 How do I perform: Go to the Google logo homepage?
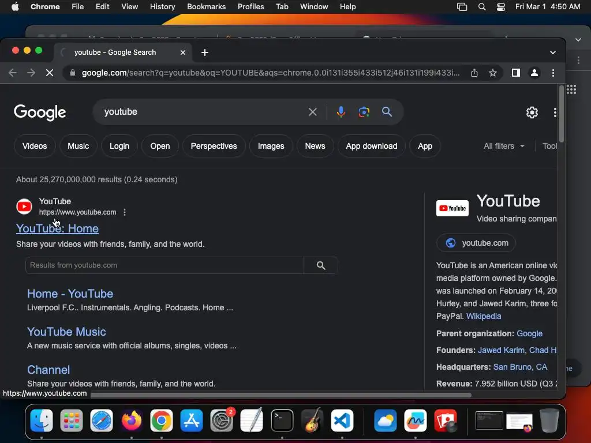40,112
